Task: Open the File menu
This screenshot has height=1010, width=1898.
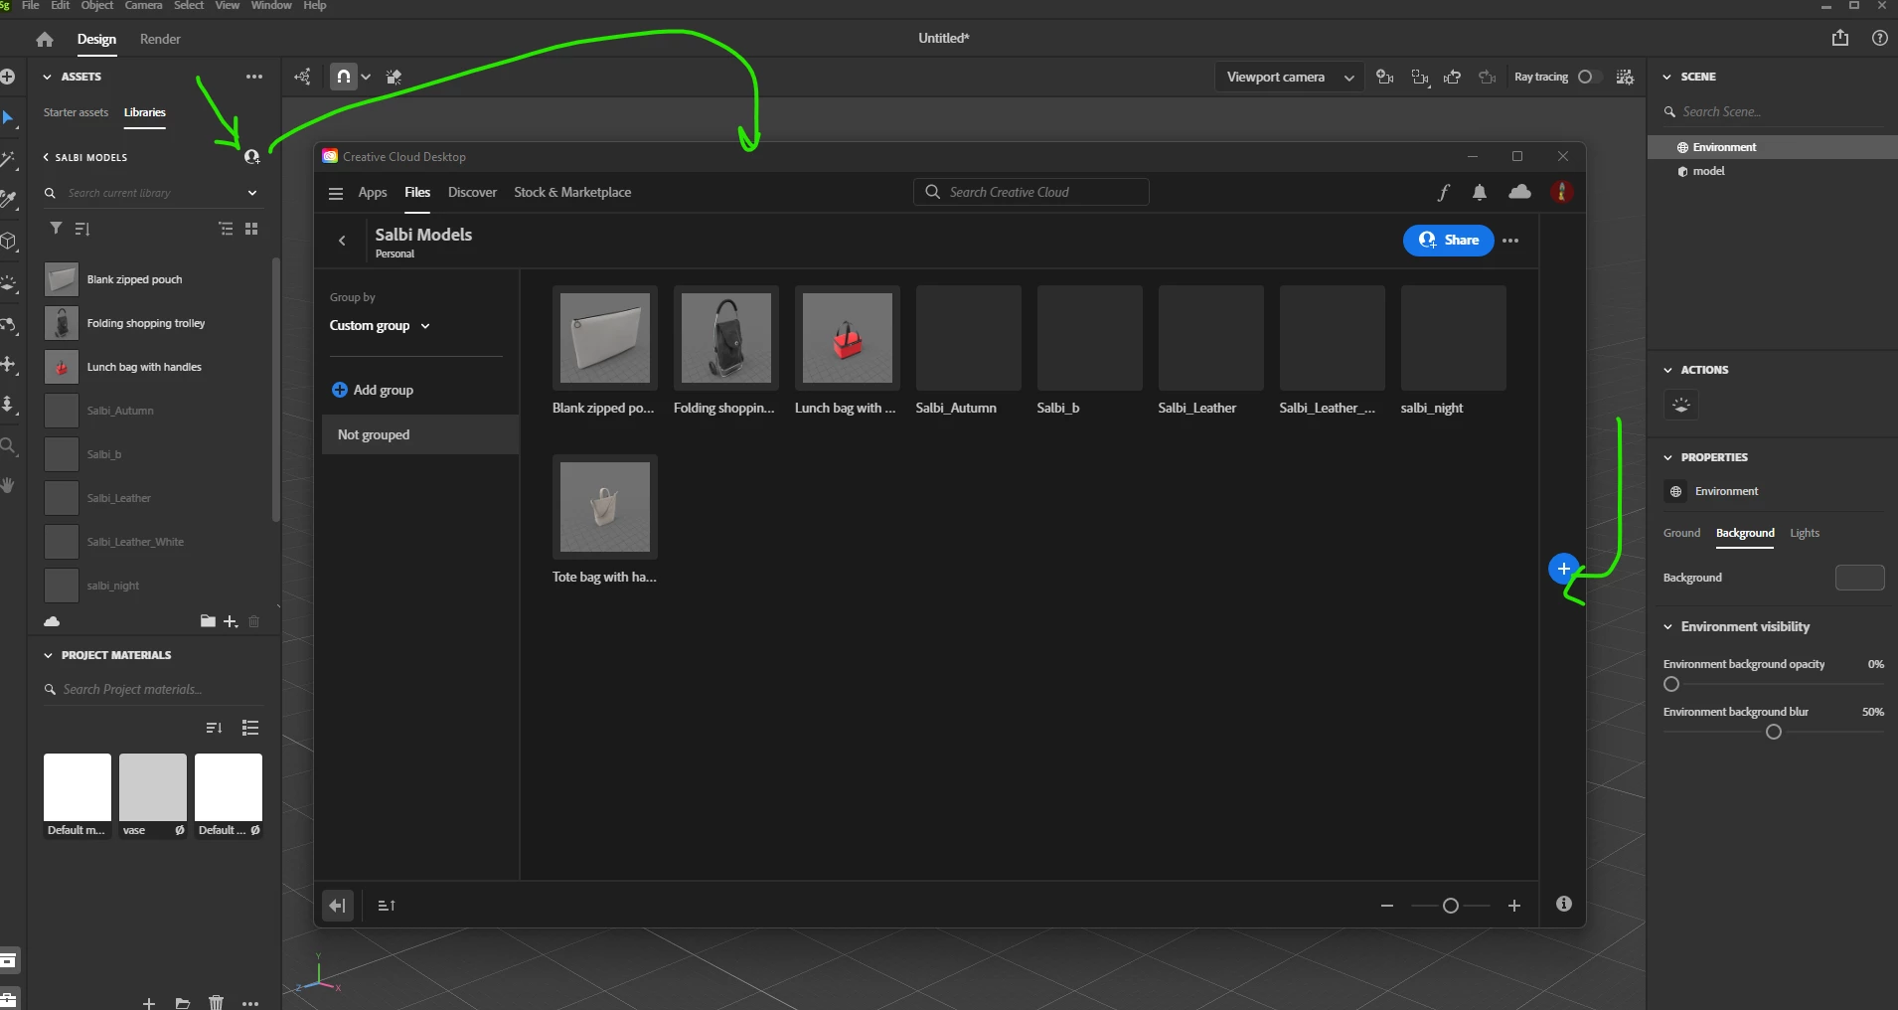Action: [x=31, y=6]
